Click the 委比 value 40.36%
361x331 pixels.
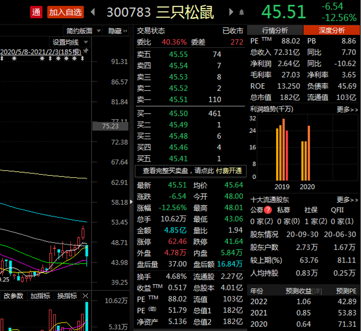pyautogui.click(x=174, y=42)
